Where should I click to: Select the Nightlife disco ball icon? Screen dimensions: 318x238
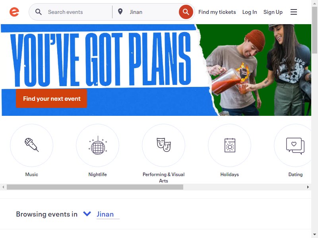point(97,145)
